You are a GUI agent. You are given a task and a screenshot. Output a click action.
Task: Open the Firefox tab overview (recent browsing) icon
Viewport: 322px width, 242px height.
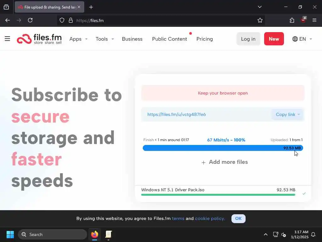click(x=6, y=7)
